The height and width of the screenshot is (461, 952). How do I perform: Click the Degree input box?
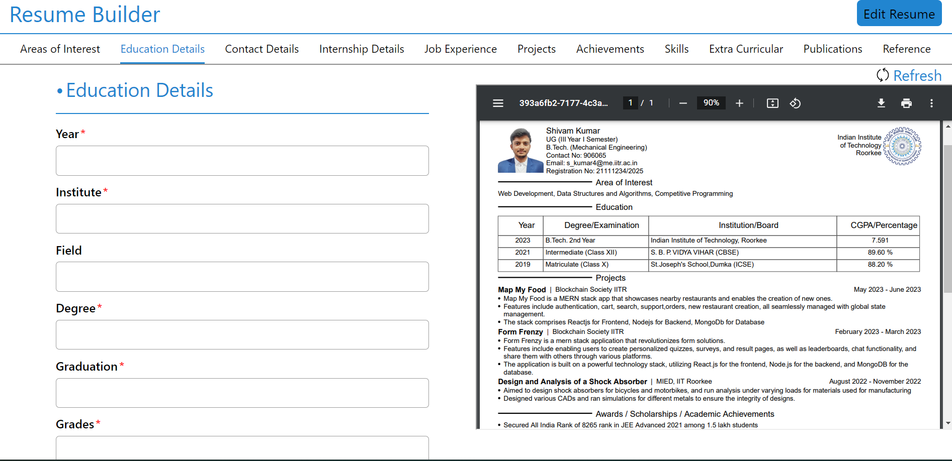point(242,334)
